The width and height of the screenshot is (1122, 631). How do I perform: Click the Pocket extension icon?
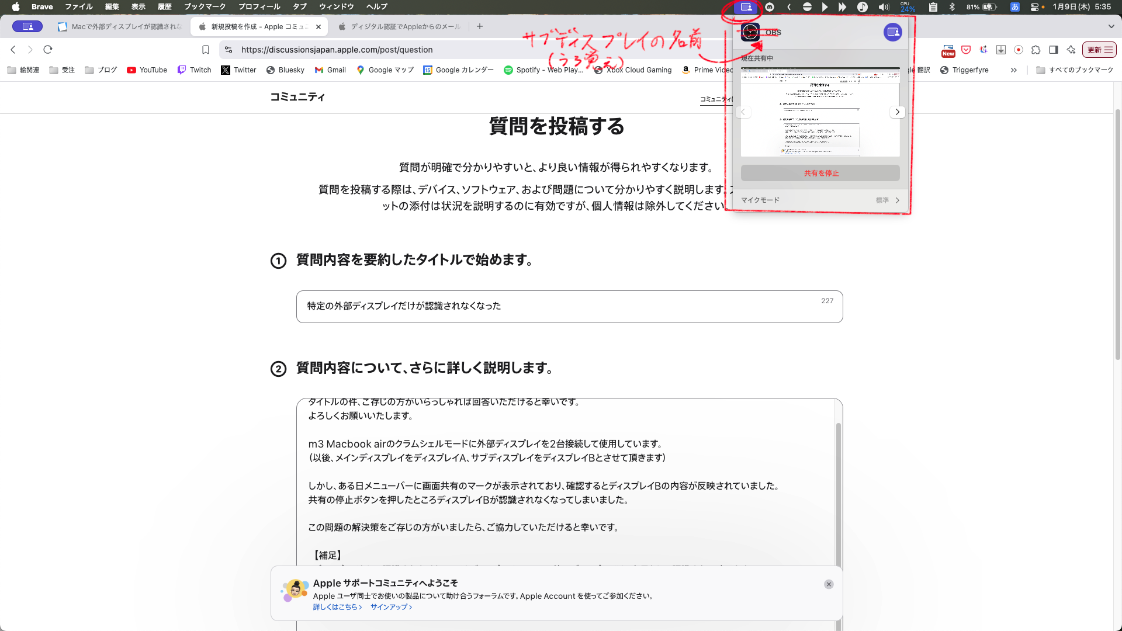point(966,50)
